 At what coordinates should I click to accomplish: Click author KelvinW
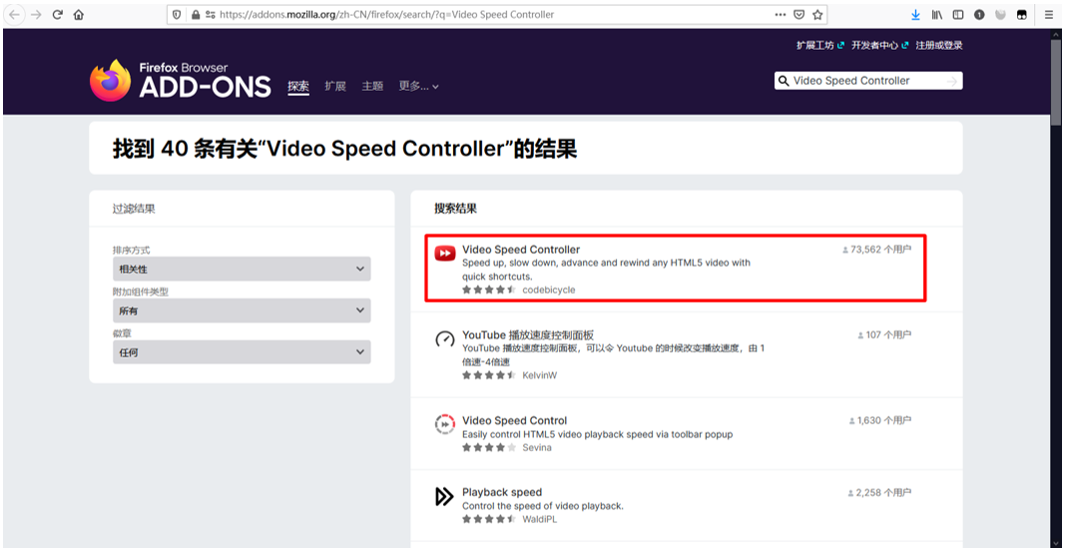[x=539, y=375]
